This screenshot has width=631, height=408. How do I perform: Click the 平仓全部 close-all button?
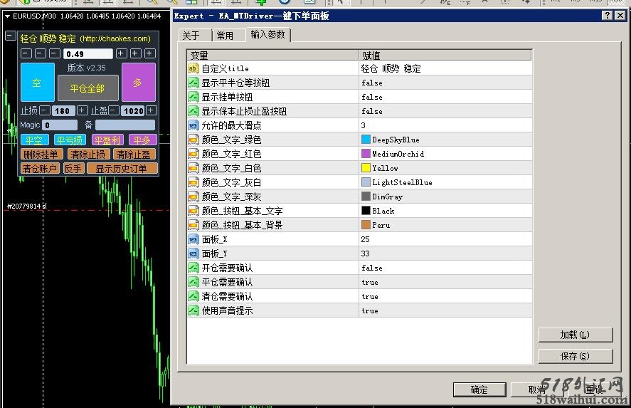coord(87,88)
